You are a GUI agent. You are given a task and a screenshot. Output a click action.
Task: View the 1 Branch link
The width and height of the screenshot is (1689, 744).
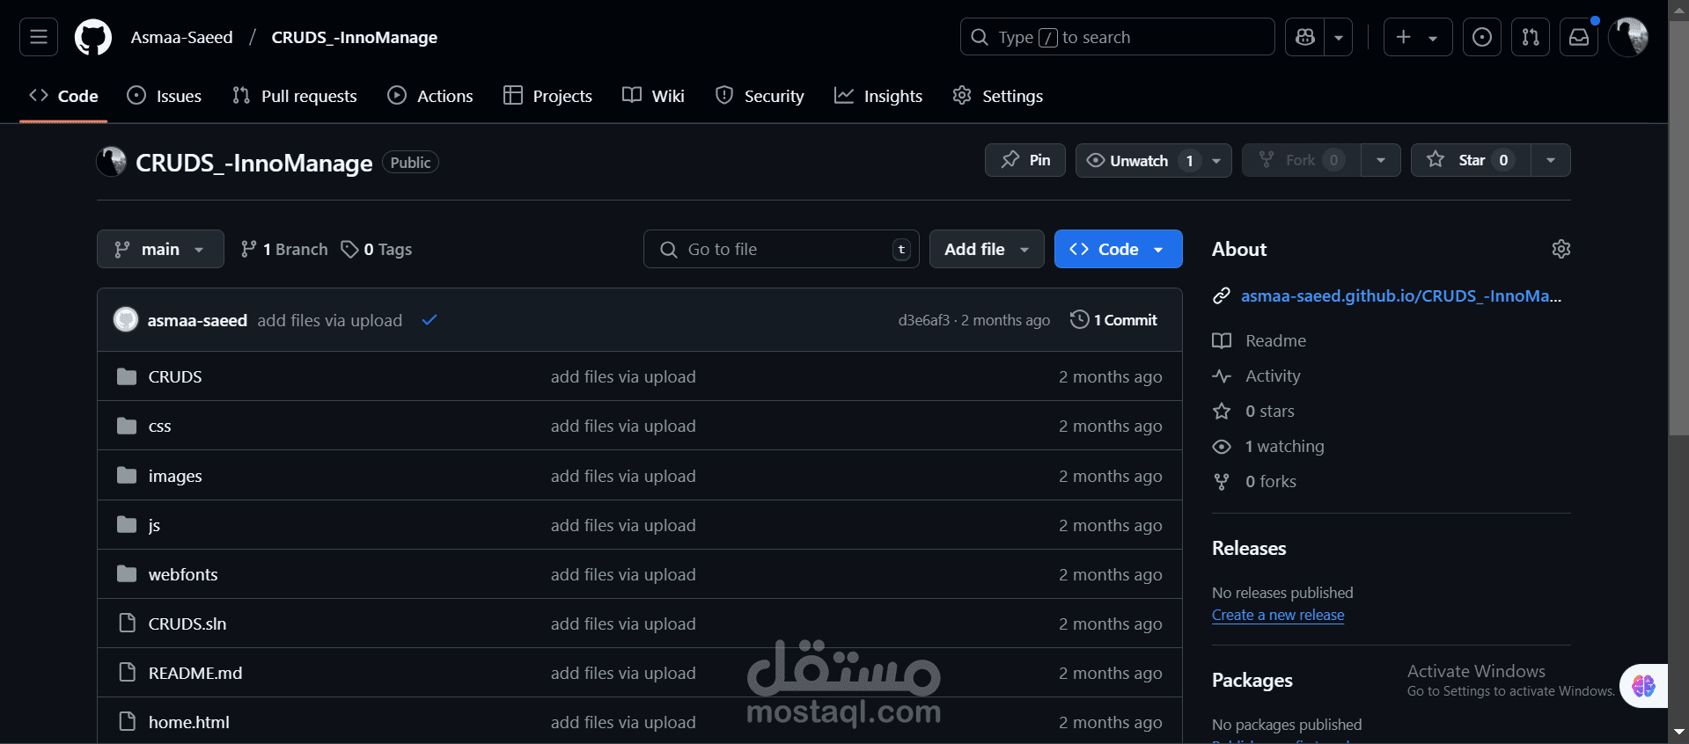click(284, 249)
